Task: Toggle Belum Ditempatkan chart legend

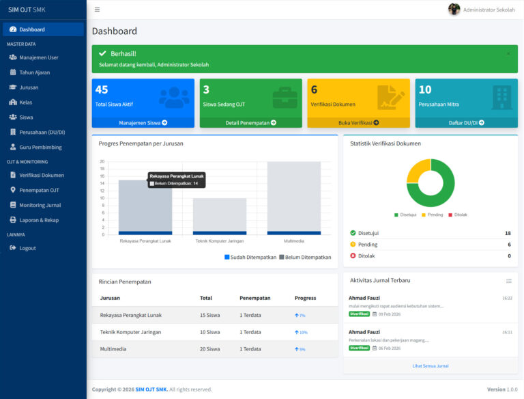Action: click(x=305, y=258)
